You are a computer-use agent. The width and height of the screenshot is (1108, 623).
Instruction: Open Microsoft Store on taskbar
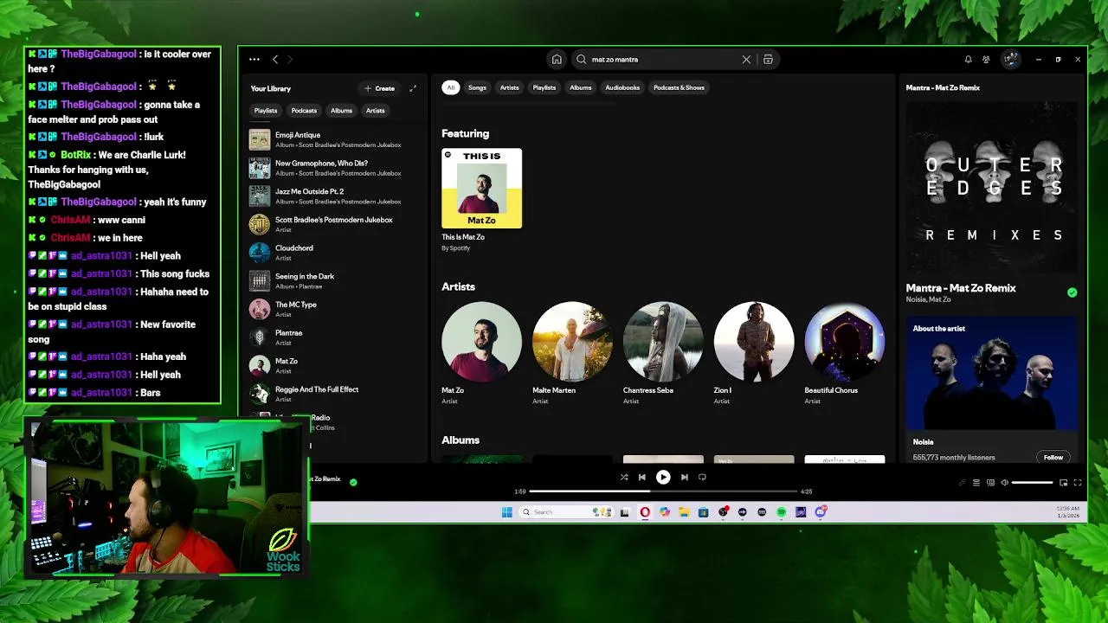click(x=703, y=512)
